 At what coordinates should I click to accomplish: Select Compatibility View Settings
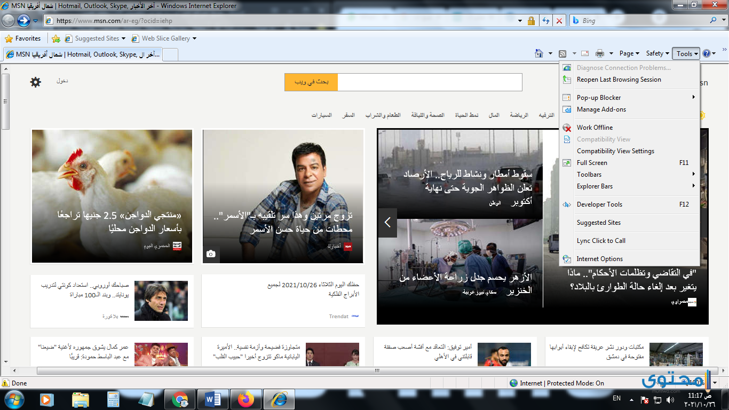coord(630,151)
